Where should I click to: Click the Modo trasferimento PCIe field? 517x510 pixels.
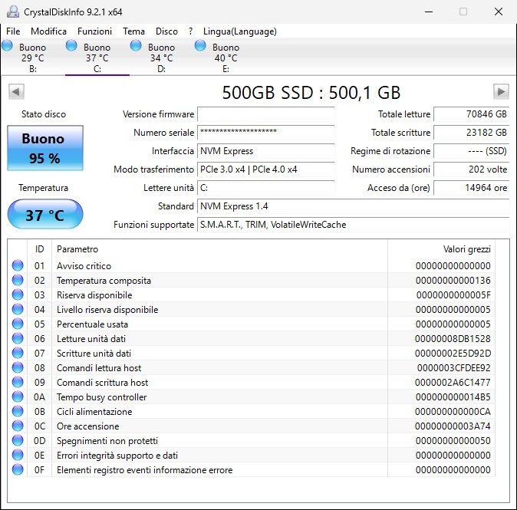[x=265, y=169]
